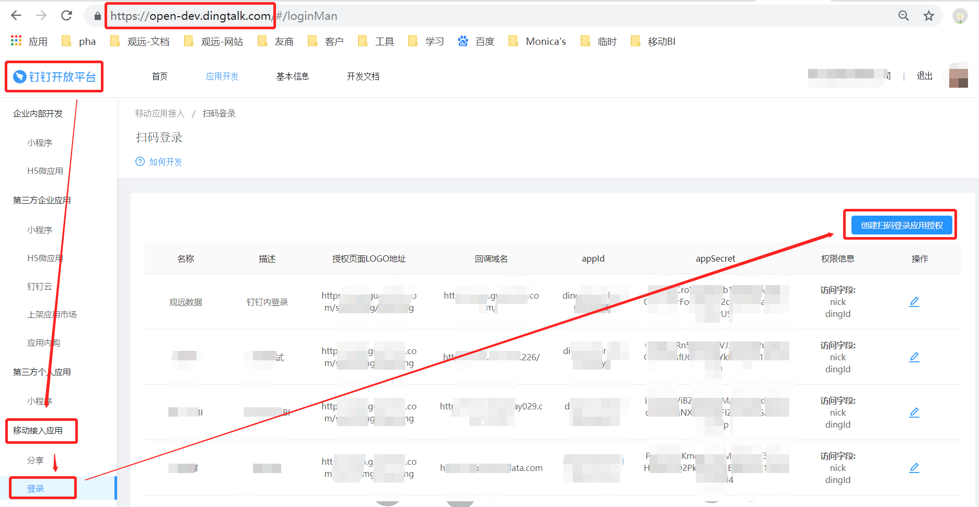Open the browser profile avatar
979x507 pixels.
[x=960, y=16]
